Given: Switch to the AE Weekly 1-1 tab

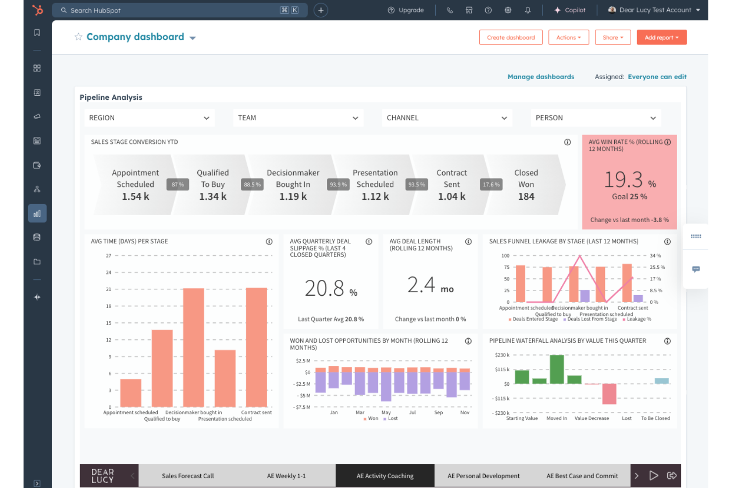Looking at the screenshot, I should click(286, 476).
